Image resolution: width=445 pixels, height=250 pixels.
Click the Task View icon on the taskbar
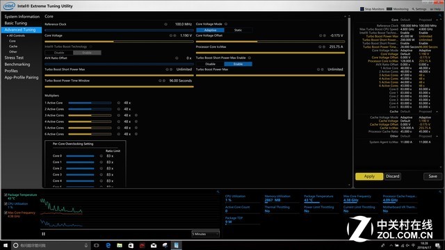click(97, 245)
